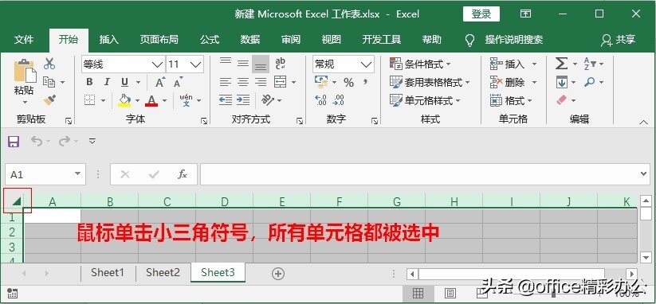Click increase indent icon

point(243,99)
